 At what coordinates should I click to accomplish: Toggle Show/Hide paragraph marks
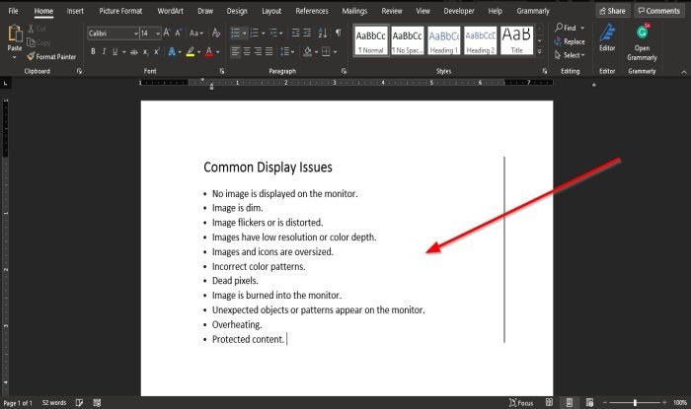point(338,33)
